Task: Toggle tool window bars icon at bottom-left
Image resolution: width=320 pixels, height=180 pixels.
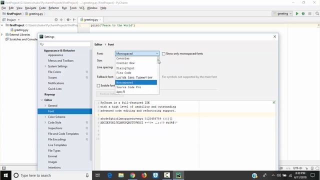Action: tap(3, 168)
